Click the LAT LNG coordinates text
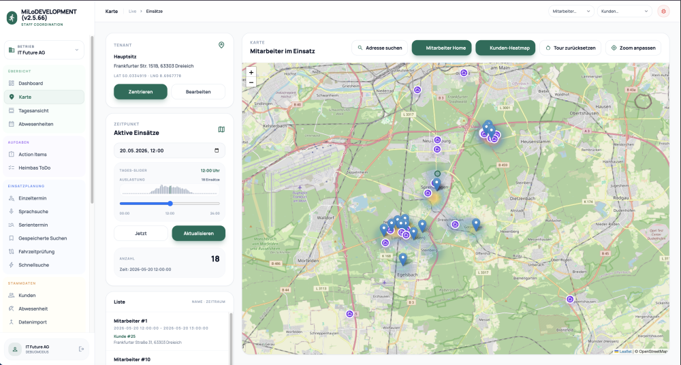681x365 pixels. [148, 76]
